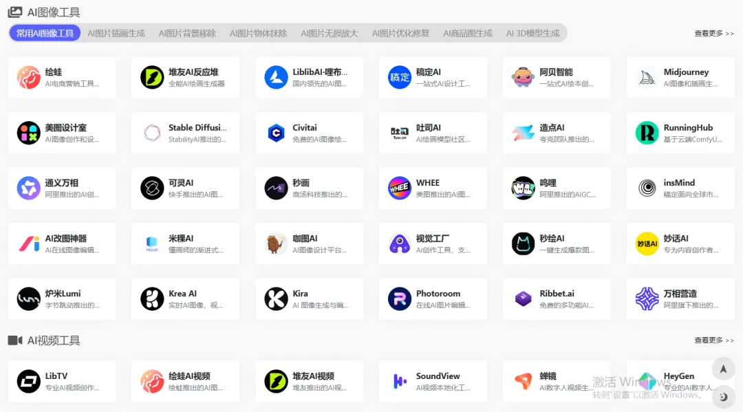Open the 阿贝智能 mascot icon

(523, 77)
